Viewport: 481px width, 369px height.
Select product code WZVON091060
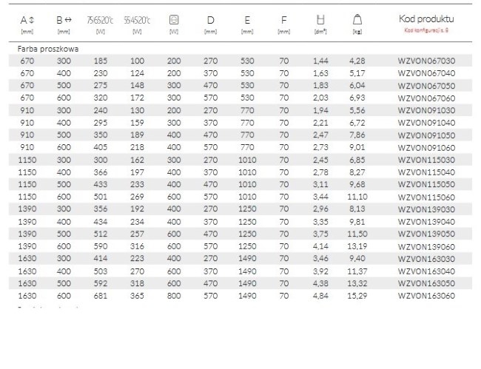click(426, 148)
